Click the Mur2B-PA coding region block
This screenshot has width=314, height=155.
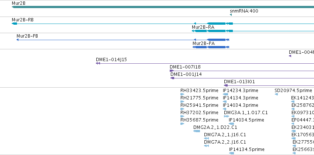[x=216, y=47]
